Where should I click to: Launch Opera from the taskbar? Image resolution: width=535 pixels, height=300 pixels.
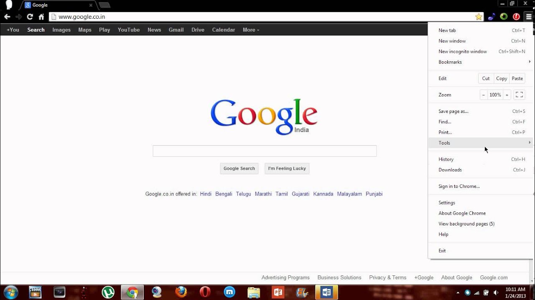[205, 292]
